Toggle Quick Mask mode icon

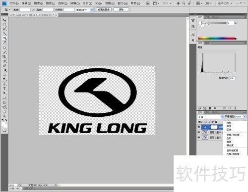tap(4, 130)
